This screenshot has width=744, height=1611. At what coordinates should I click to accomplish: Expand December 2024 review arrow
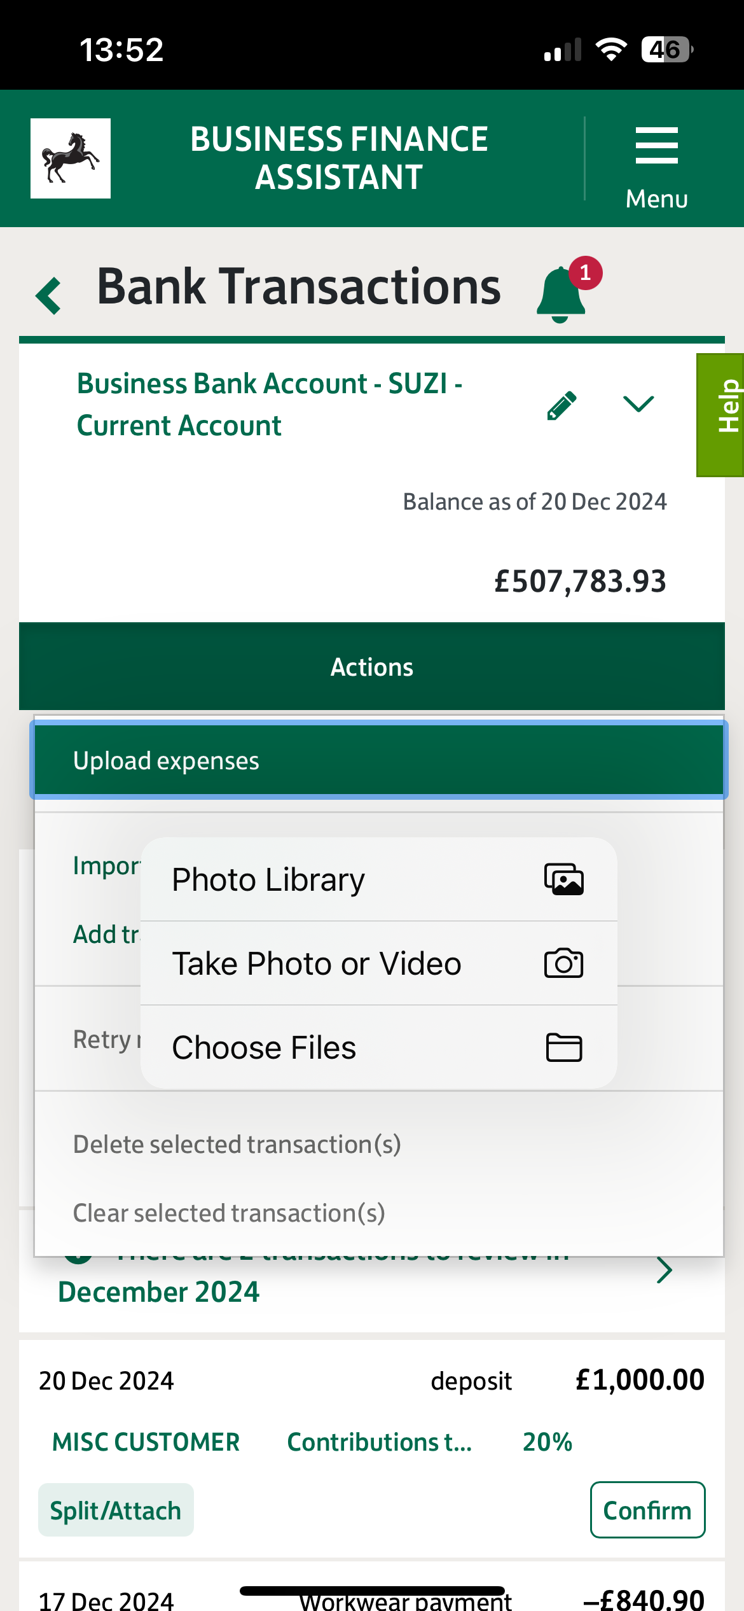(x=665, y=1271)
